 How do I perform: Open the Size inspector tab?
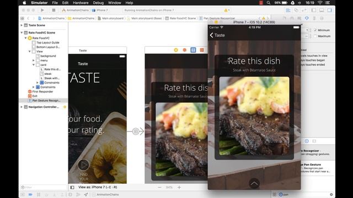(x=314, y=18)
